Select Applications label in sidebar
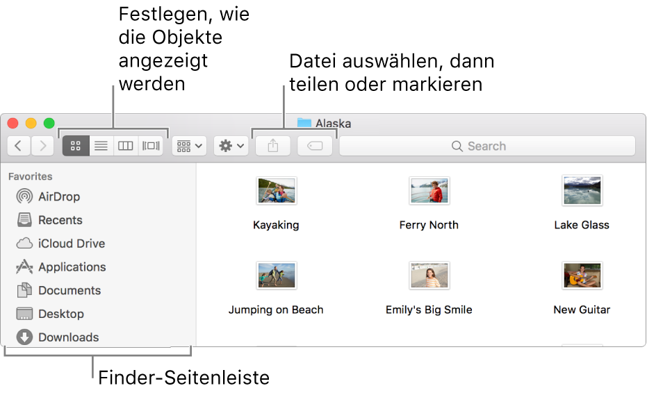 (72, 267)
